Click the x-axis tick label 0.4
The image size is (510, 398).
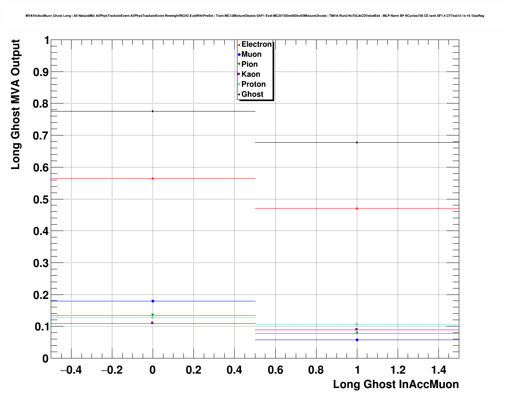click(x=235, y=370)
